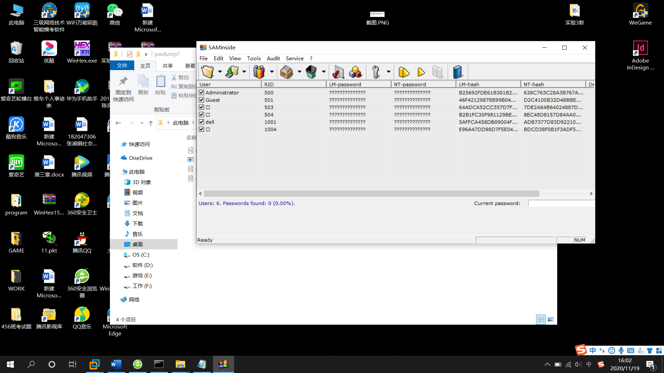
Task: Click the Current password input field
Action: 561,203
